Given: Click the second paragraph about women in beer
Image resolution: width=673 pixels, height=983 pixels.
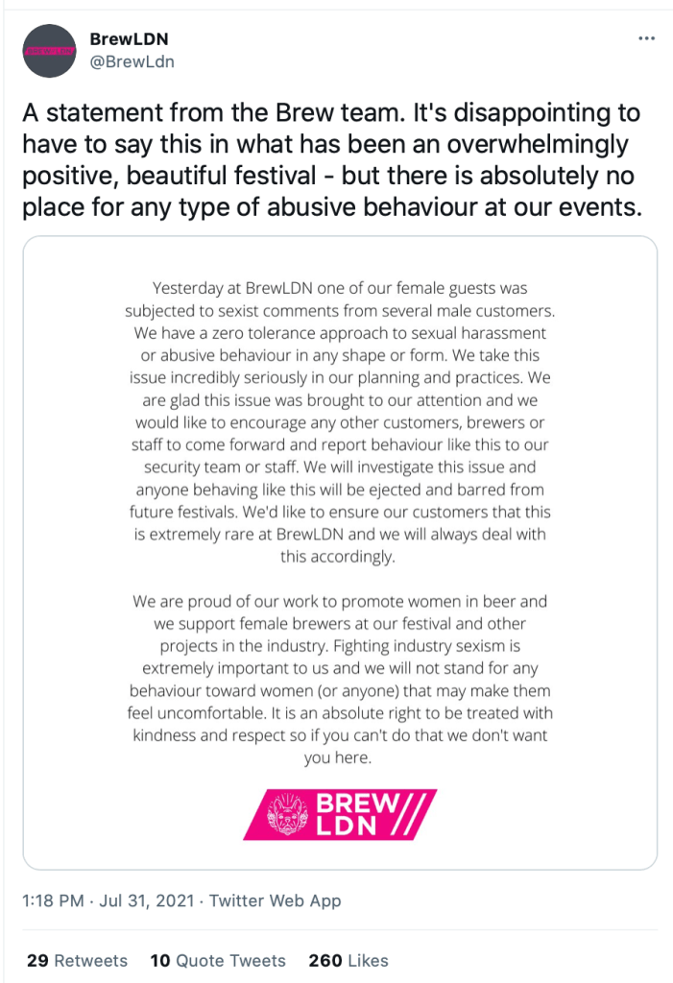Looking at the screenshot, I should click(x=340, y=680).
